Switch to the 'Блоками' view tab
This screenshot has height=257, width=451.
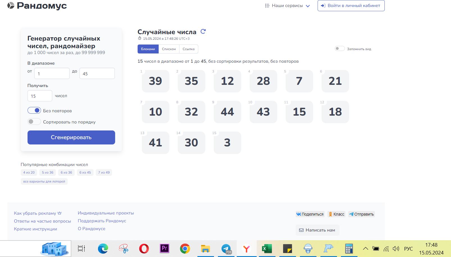coord(148,49)
